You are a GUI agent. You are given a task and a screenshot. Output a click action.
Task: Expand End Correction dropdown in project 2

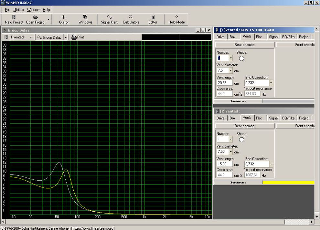271,164
